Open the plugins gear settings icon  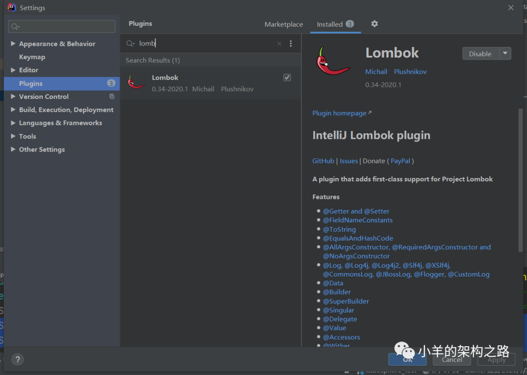click(x=374, y=24)
